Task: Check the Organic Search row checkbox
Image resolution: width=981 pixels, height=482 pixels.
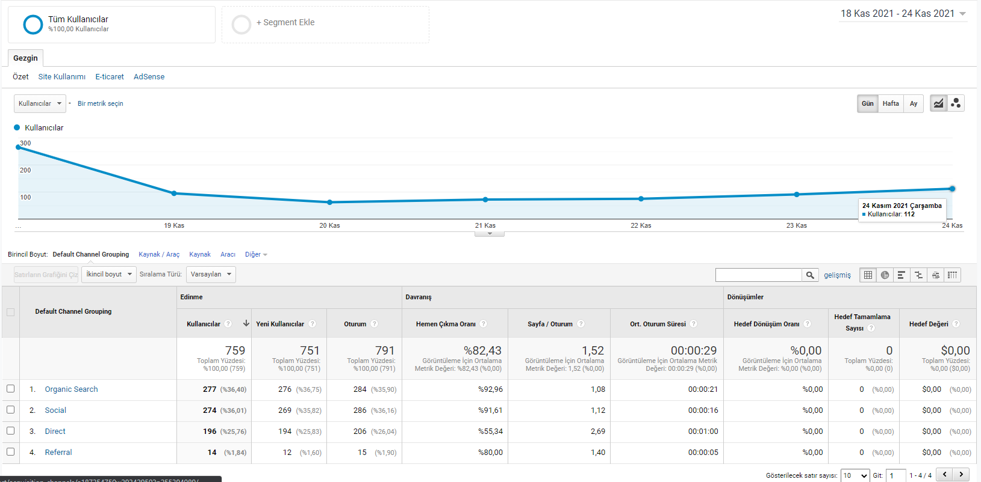Action: click(x=10, y=389)
